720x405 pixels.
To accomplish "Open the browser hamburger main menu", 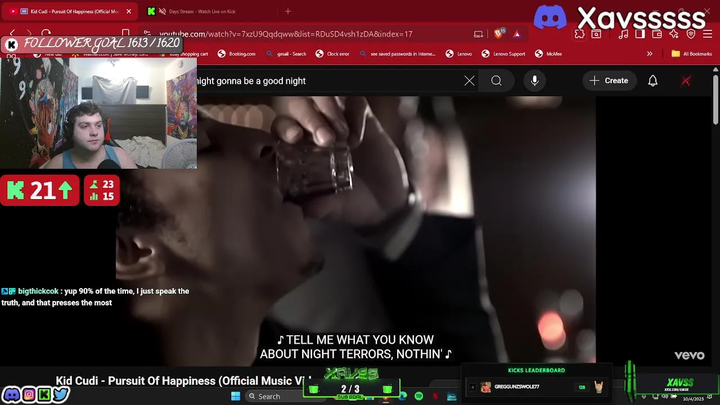I will coord(708,34).
